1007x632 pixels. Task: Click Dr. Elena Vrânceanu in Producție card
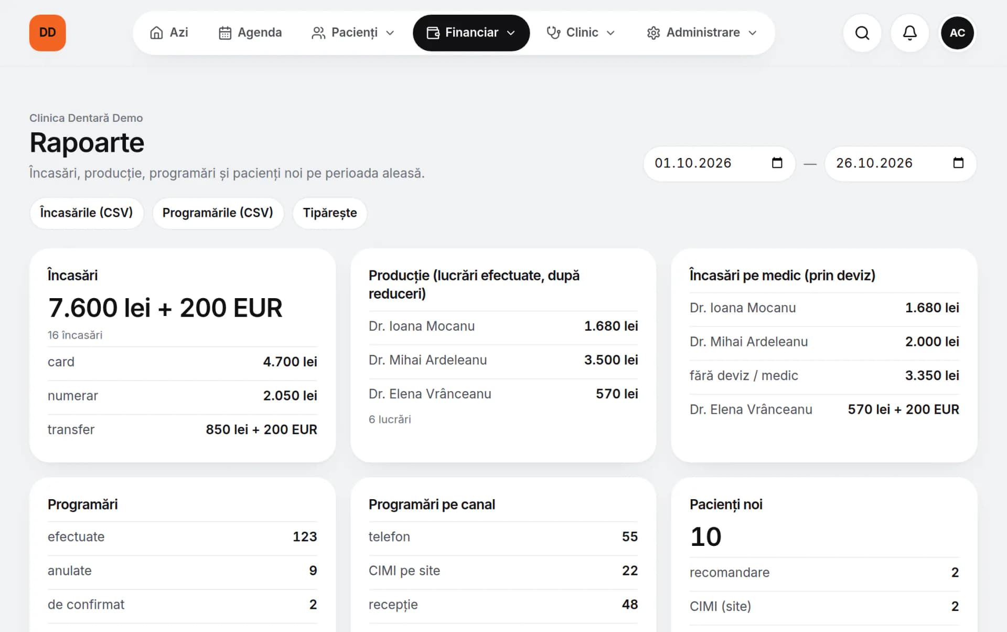point(430,394)
